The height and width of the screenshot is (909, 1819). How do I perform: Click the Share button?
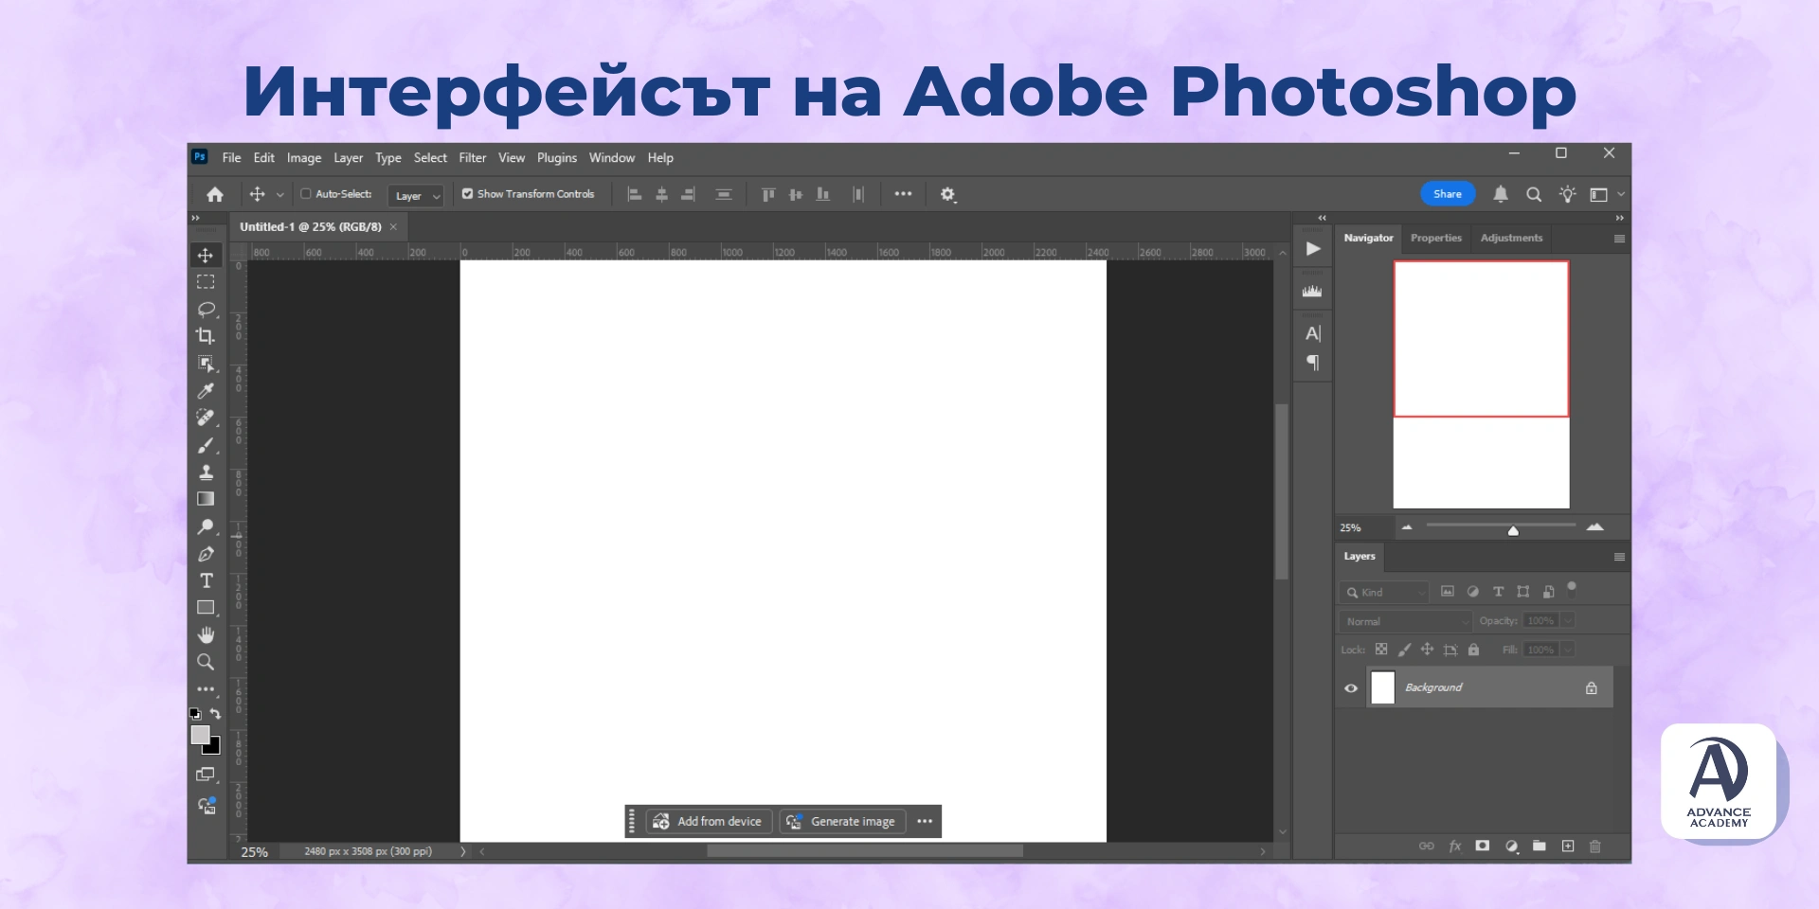coord(1448,193)
